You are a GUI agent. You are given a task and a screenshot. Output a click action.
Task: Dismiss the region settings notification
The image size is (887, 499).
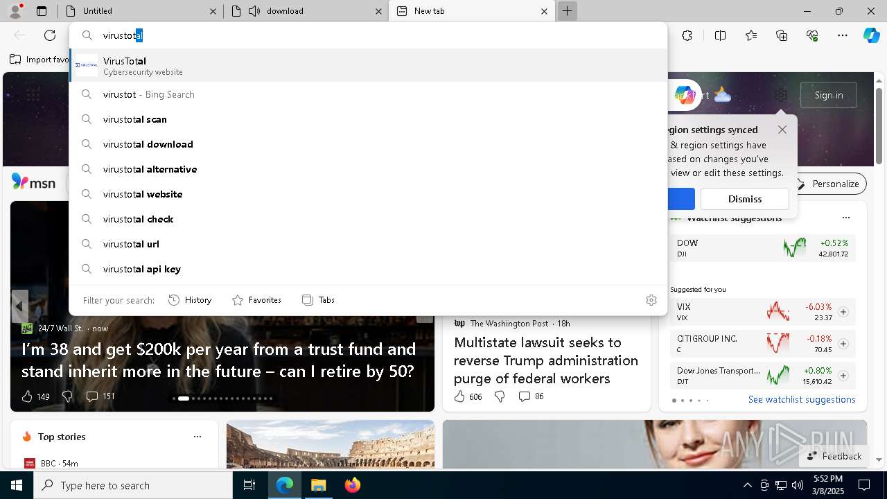tap(745, 199)
